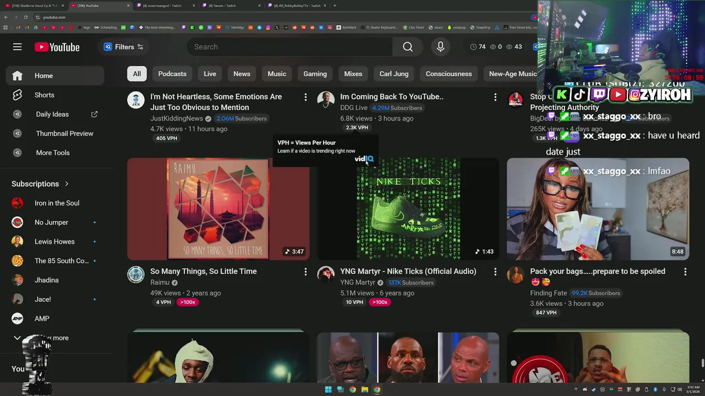Select the Live chip

[x=210, y=74]
